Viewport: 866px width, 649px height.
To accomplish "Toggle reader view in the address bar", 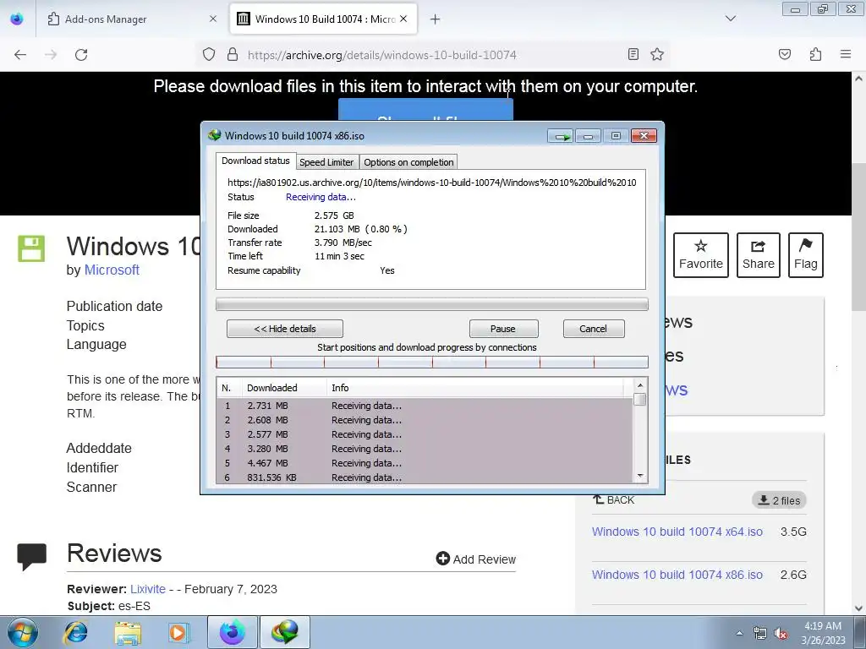I will coord(633,54).
